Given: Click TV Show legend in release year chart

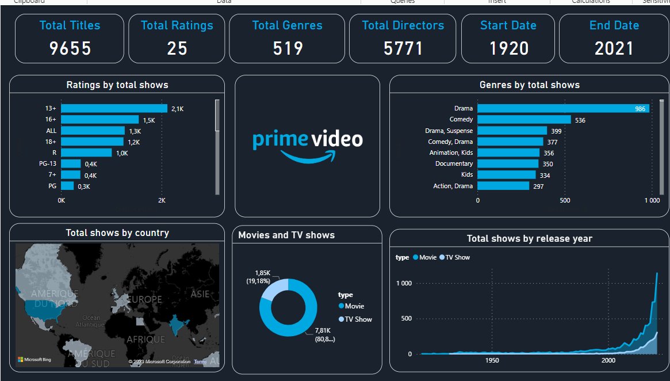Looking at the screenshot, I should 455,257.
